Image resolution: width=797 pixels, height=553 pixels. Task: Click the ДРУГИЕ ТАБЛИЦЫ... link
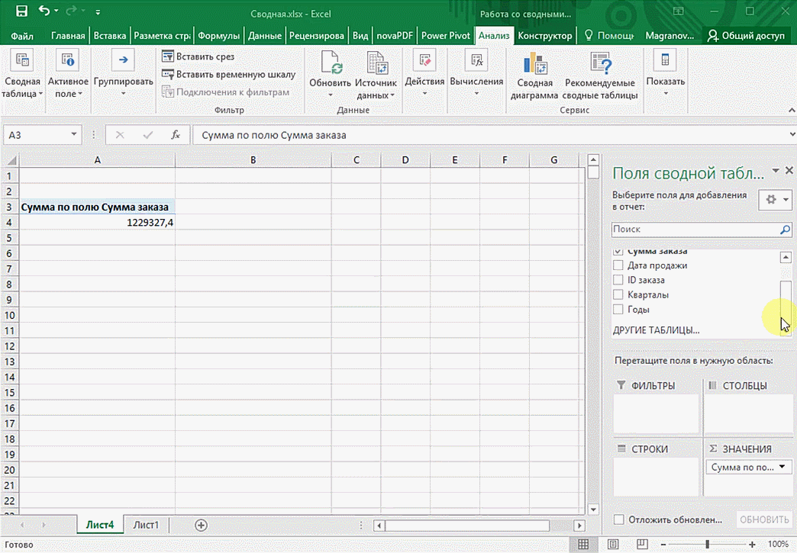tap(656, 330)
